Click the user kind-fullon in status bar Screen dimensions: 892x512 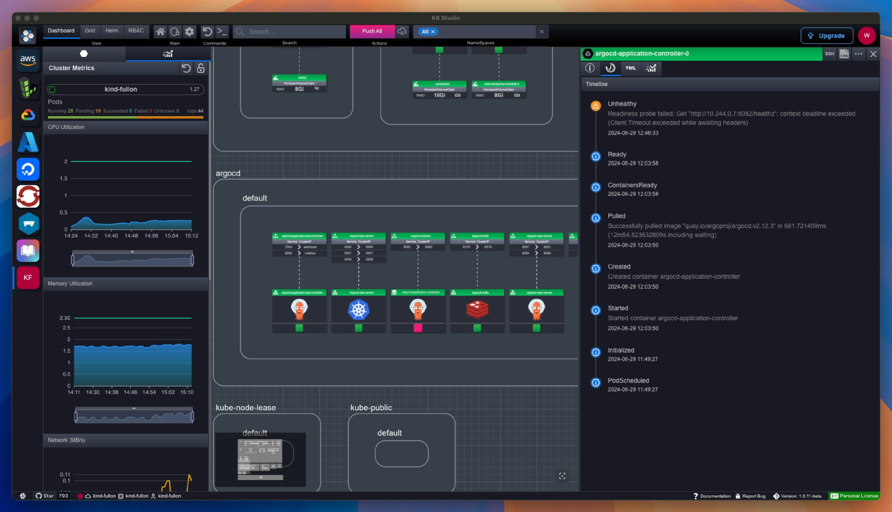pyautogui.click(x=166, y=496)
